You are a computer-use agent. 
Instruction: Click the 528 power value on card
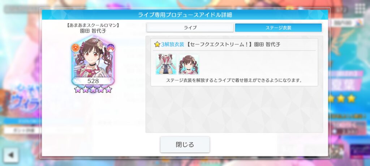point(93,81)
